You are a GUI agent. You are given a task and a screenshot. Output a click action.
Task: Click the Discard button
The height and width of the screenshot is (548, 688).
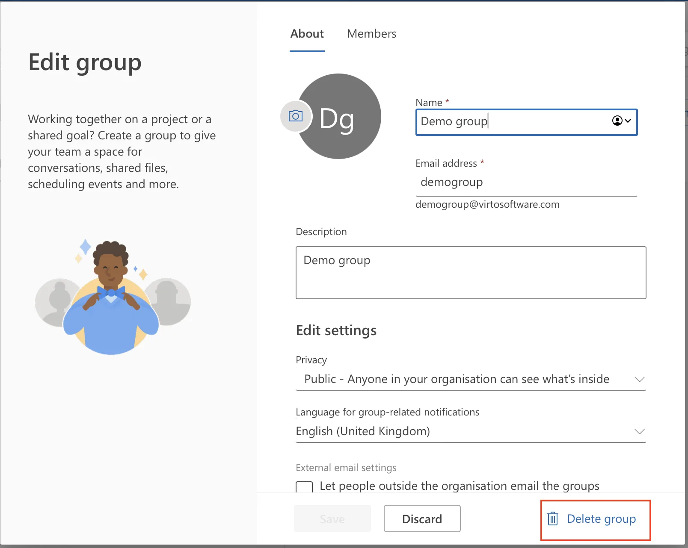pos(422,519)
